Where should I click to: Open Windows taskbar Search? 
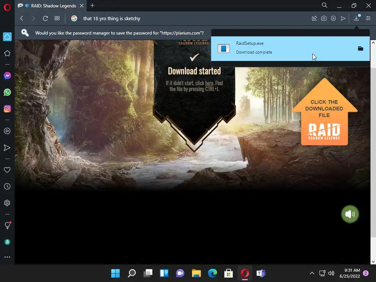pyautogui.click(x=132, y=273)
